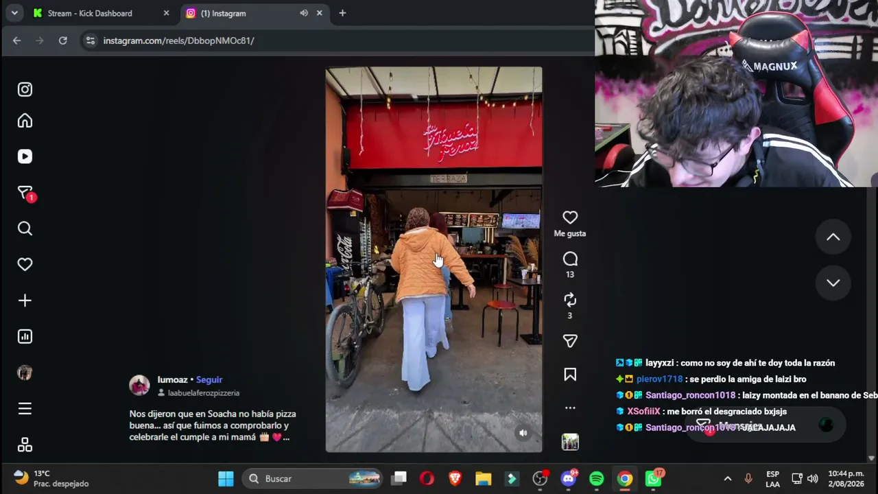Save the reel with the bookmark icon
The image size is (878, 494).
click(570, 374)
